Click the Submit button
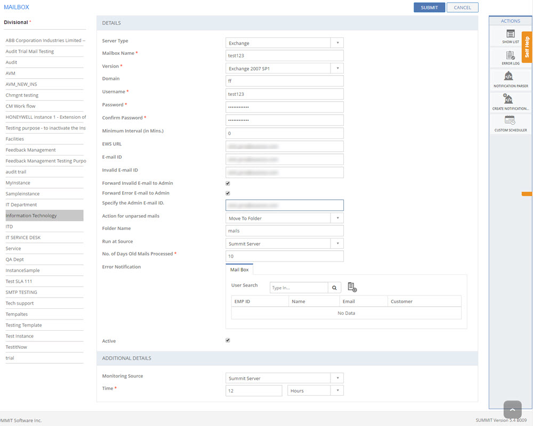 tap(429, 7)
